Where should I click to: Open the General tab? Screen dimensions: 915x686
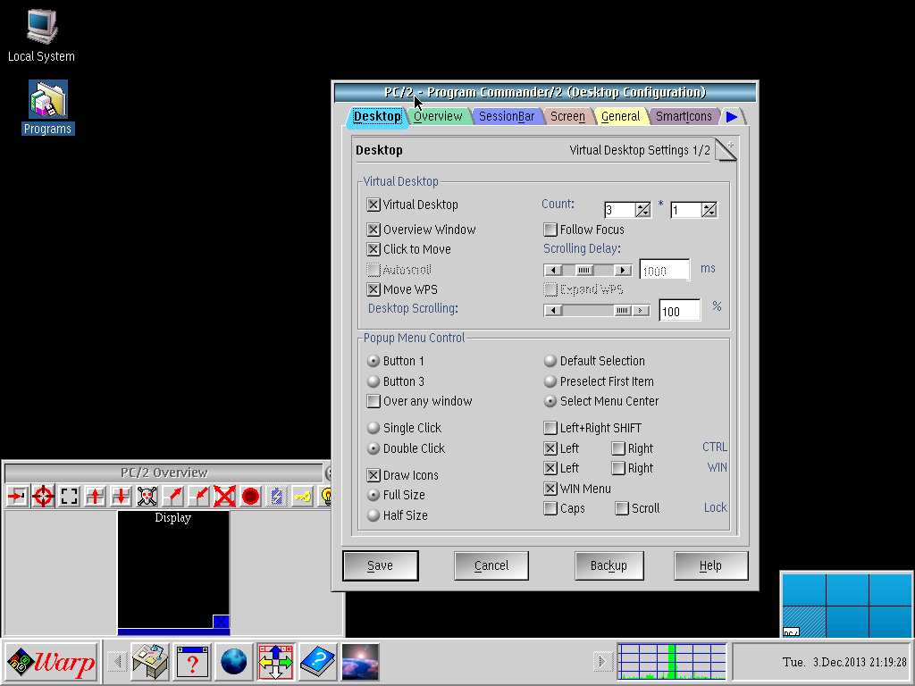point(620,116)
